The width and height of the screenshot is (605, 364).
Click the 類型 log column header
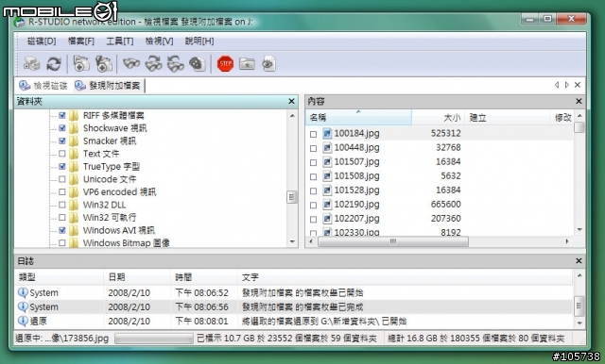[60, 277]
